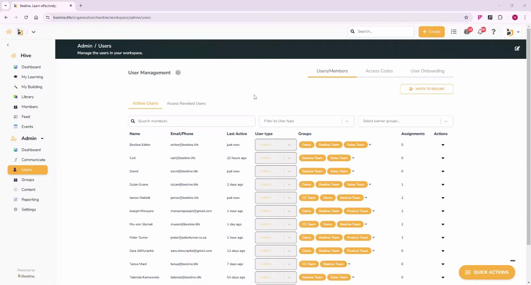Bookmark this page with star icon
Image resolution: width=531 pixels, height=285 pixels.
tap(466, 17)
